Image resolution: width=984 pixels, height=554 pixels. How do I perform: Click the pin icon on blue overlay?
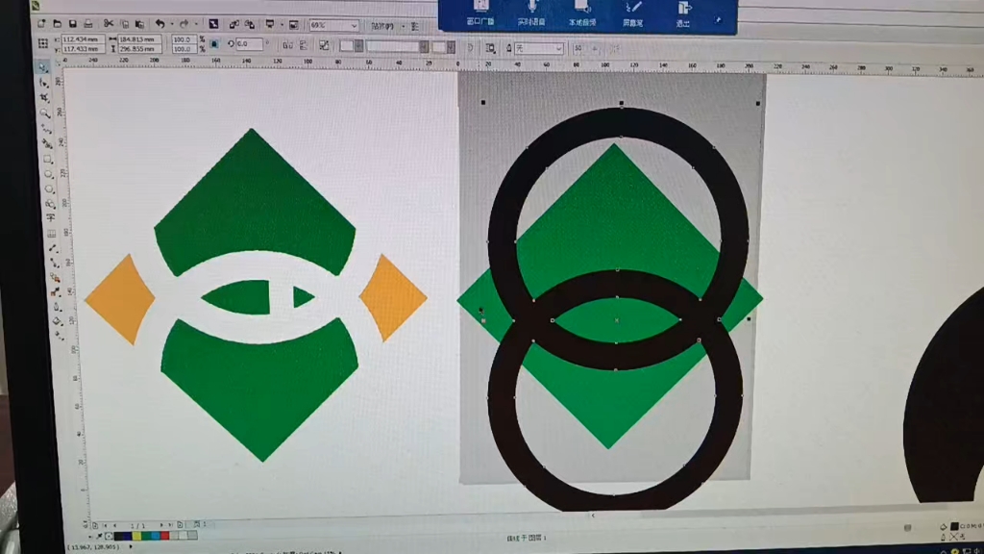click(718, 20)
